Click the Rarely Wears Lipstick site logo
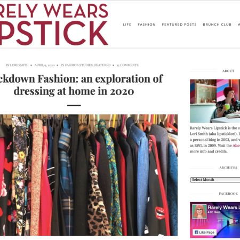The height and width of the screenshot is (240, 240). 54,25
